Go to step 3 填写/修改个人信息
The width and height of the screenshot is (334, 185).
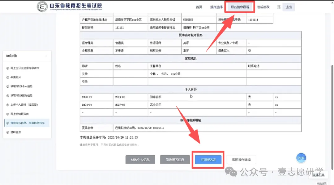(19, 86)
